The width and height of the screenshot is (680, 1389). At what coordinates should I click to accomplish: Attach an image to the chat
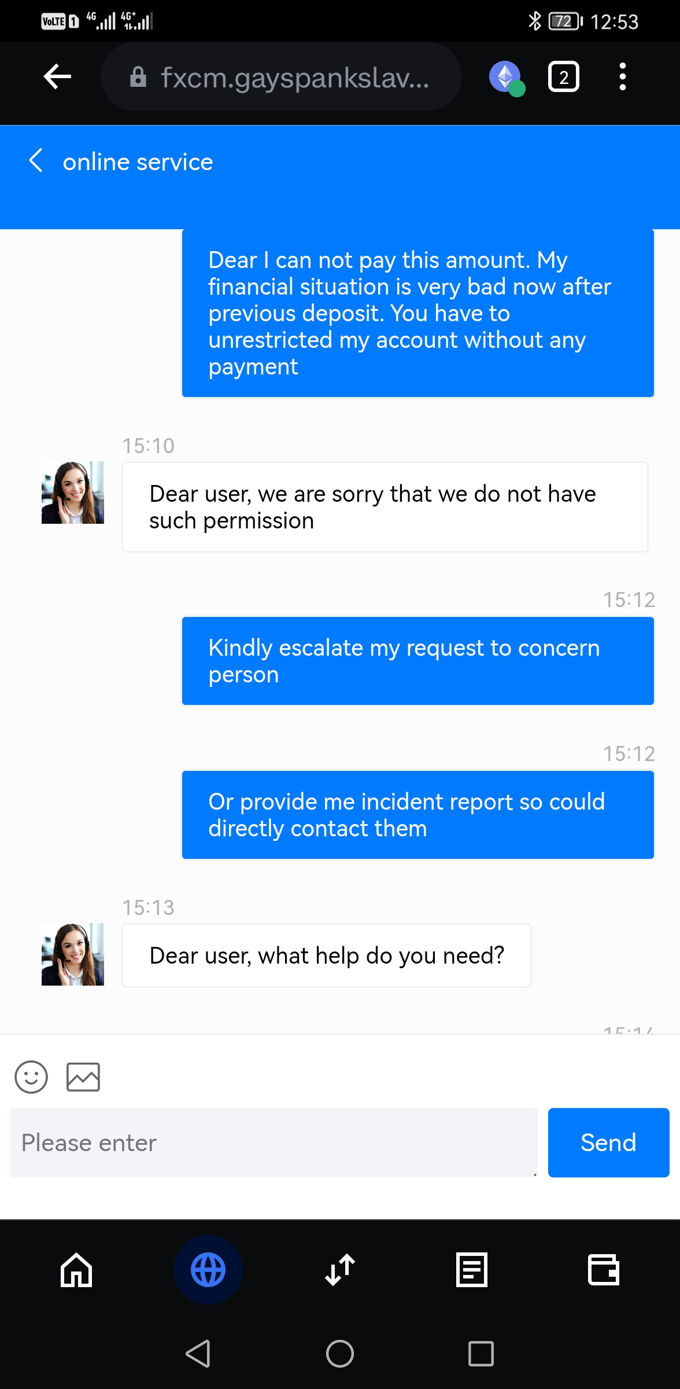83,1077
